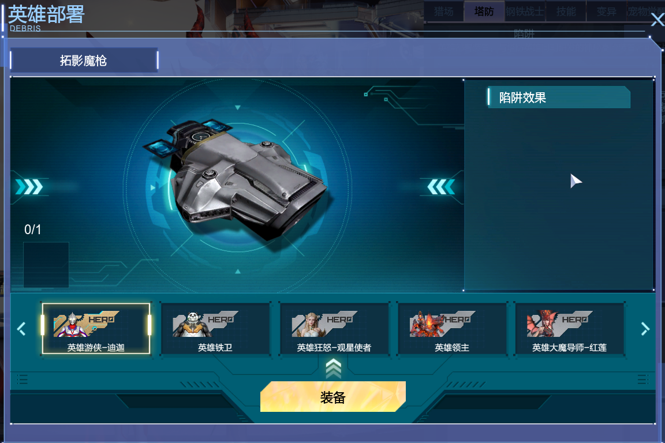Click the 陷阱效果 panel header
The height and width of the screenshot is (443, 665).
pyautogui.click(x=559, y=97)
